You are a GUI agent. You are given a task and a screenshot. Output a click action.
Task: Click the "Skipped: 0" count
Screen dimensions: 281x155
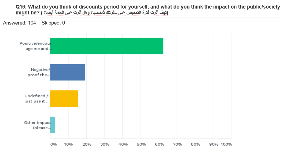tap(53, 23)
